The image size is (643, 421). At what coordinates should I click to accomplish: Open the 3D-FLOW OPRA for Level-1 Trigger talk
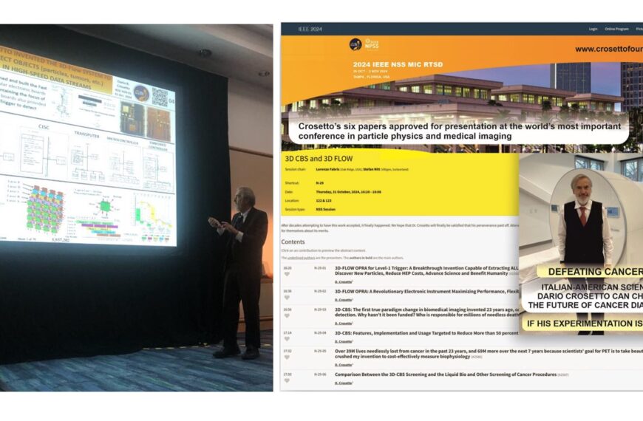(x=426, y=270)
